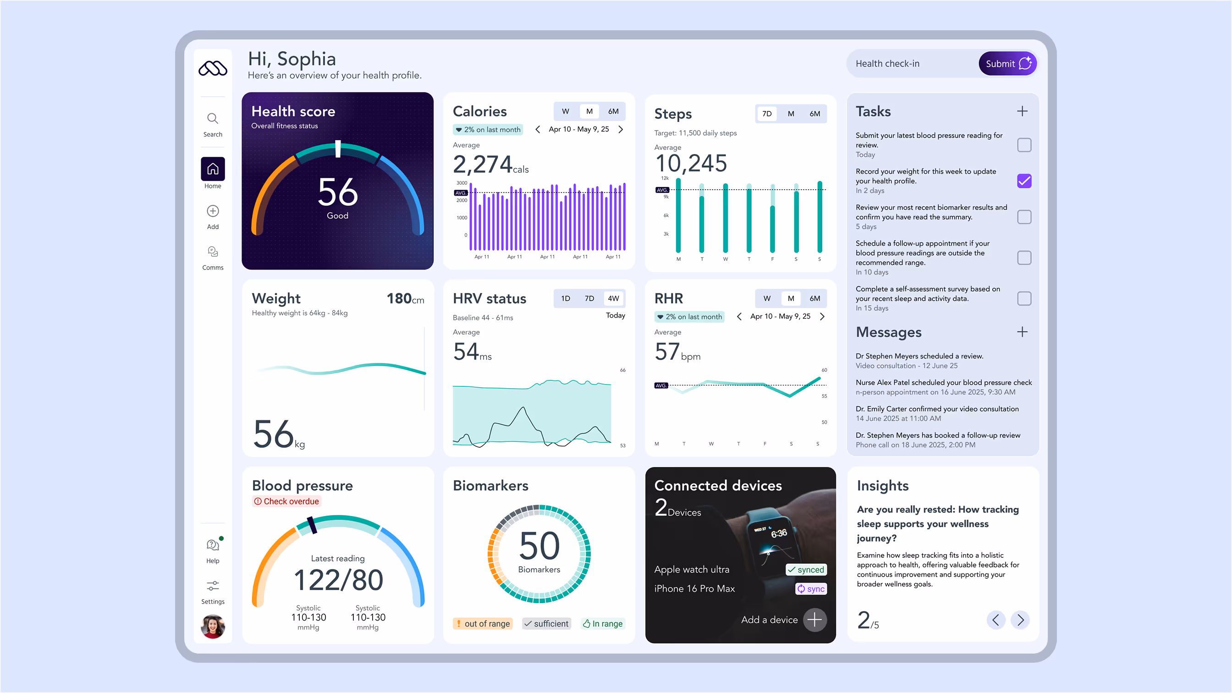Select the 7D tab in HRV status
Viewport: 1232px width, 693px height.
click(589, 298)
